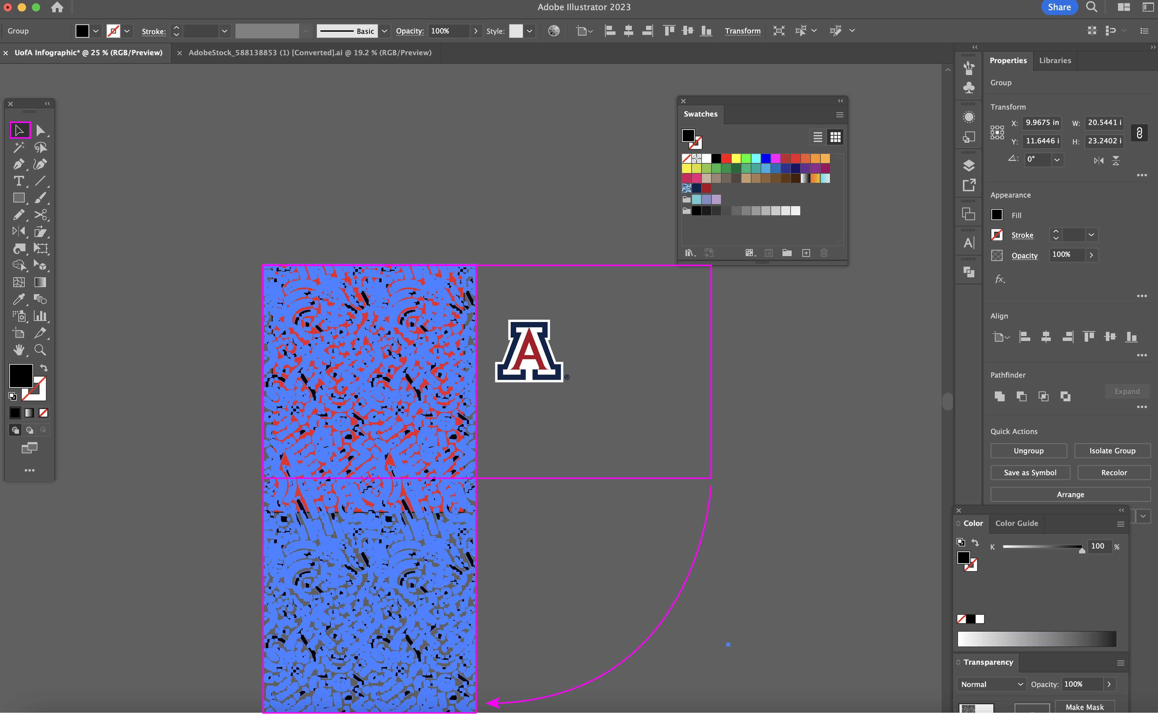Click the X position input field
This screenshot has height=714, width=1158.
(x=1041, y=123)
